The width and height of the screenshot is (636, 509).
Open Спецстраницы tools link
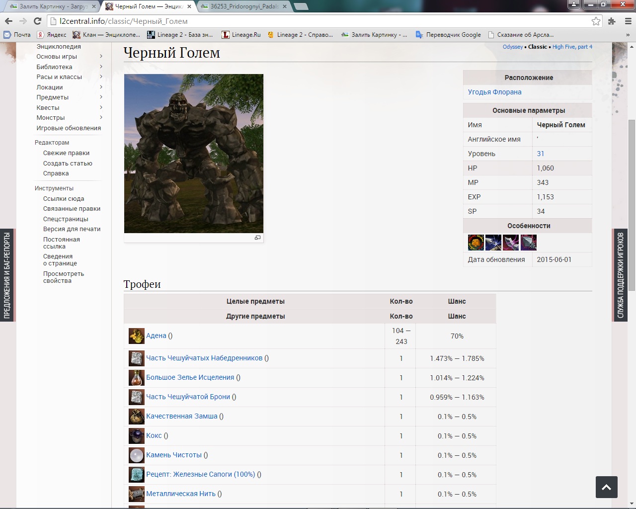[66, 219]
